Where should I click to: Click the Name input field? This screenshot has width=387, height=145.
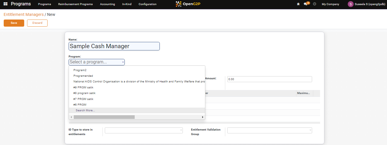pos(114,46)
